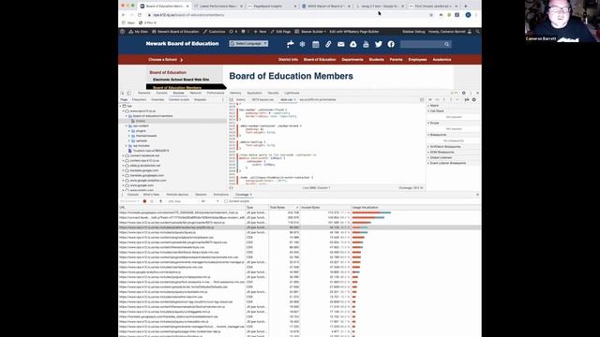Open a new browser tab with plus
Image resolution: width=600 pixels, height=337 pixels.
pos(466,7)
